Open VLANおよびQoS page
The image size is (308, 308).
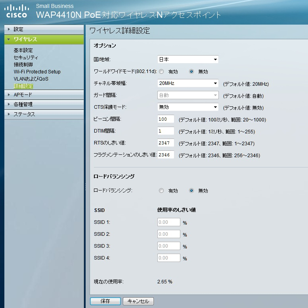point(31,79)
